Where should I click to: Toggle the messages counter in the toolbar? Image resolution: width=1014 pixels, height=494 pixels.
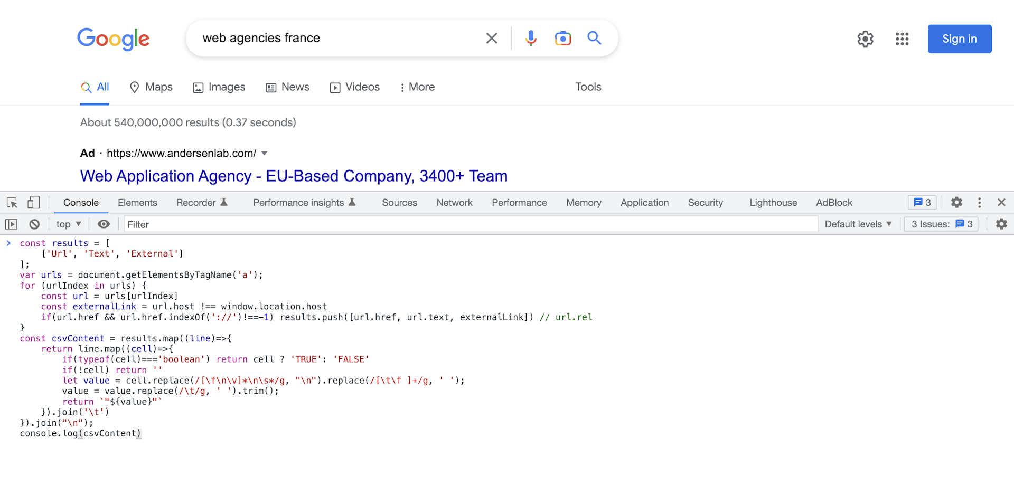[x=922, y=202]
